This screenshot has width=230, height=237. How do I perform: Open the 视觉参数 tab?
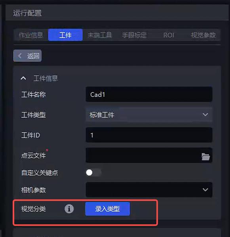[x=203, y=35]
